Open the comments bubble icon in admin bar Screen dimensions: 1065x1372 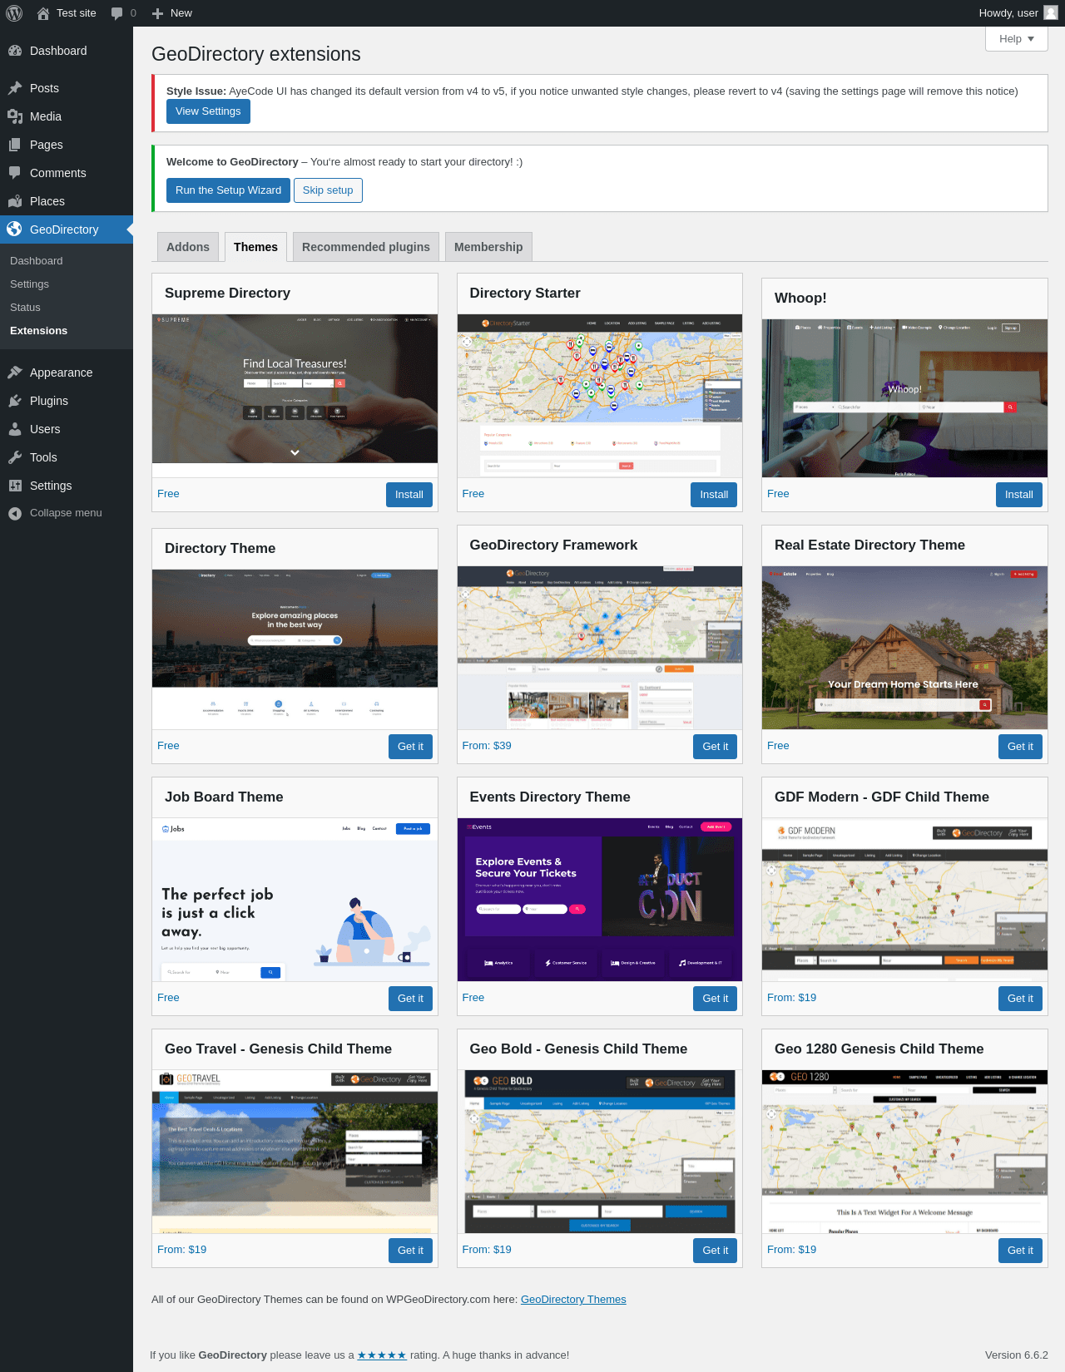(x=116, y=13)
